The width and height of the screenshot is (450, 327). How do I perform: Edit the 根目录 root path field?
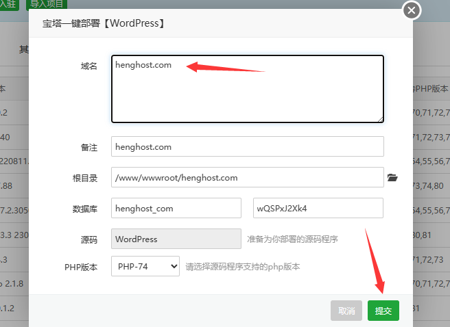[248, 177]
